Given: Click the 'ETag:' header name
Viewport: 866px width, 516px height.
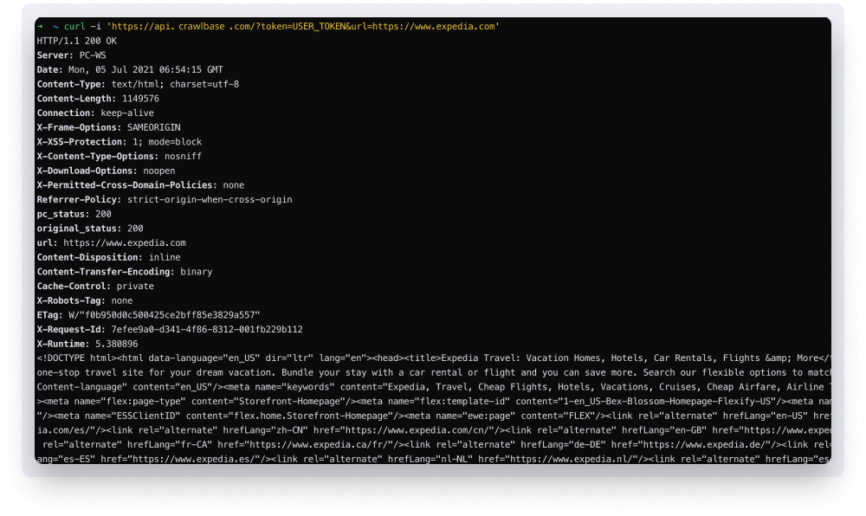Looking at the screenshot, I should point(49,314).
